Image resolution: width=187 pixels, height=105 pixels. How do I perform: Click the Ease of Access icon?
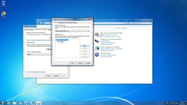[97, 55]
